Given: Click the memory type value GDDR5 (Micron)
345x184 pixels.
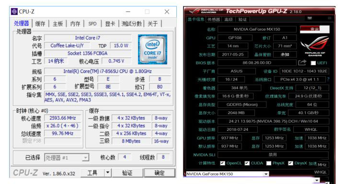Looking at the screenshot, I should [x=242, y=104].
